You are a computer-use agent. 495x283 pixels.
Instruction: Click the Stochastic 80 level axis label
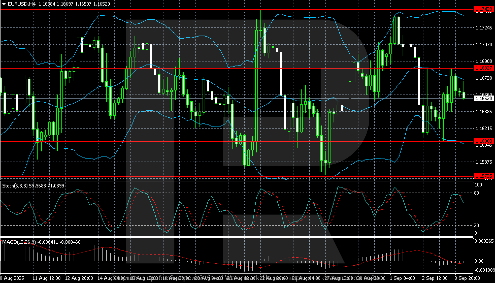(476, 193)
